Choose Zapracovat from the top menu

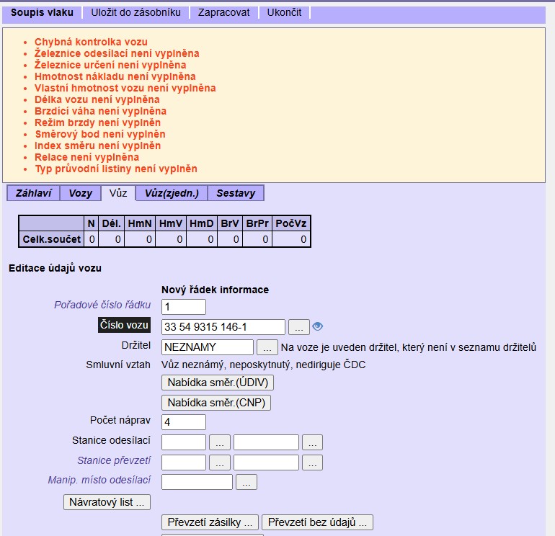coord(226,13)
